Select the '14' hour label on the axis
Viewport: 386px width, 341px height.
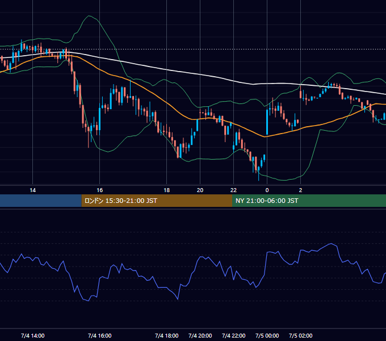32,190
